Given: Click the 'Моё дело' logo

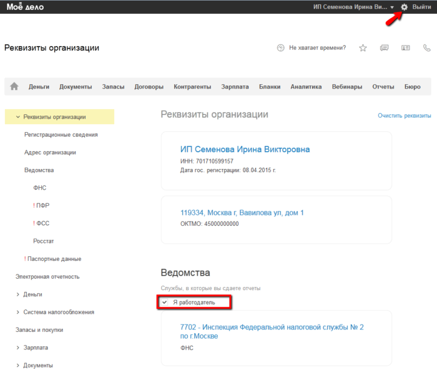Looking at the screenshot, I should [25, 7].
